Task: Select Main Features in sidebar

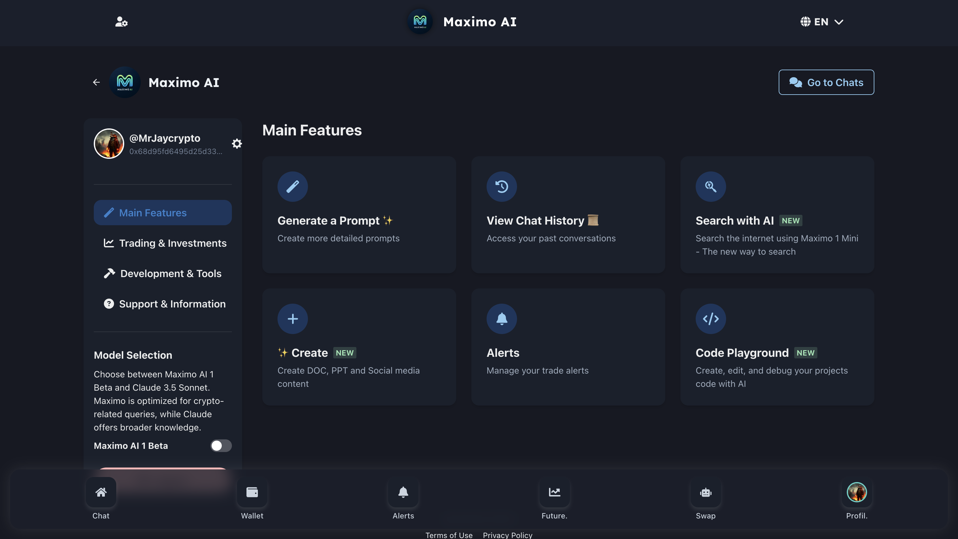Action: (163, 213)
